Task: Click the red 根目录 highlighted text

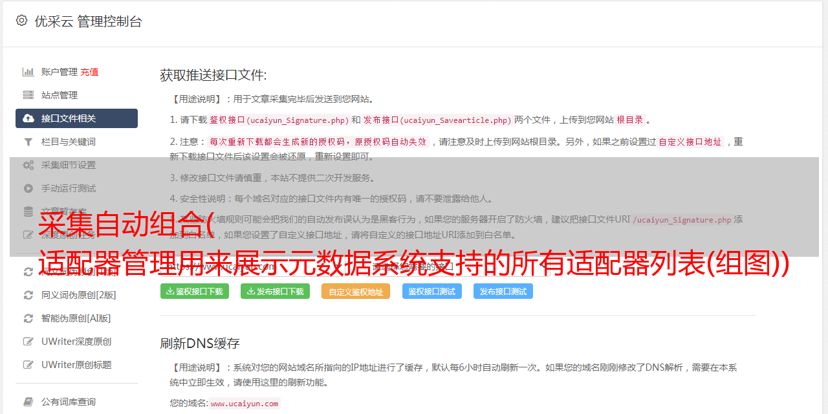Action: (630, 120)
